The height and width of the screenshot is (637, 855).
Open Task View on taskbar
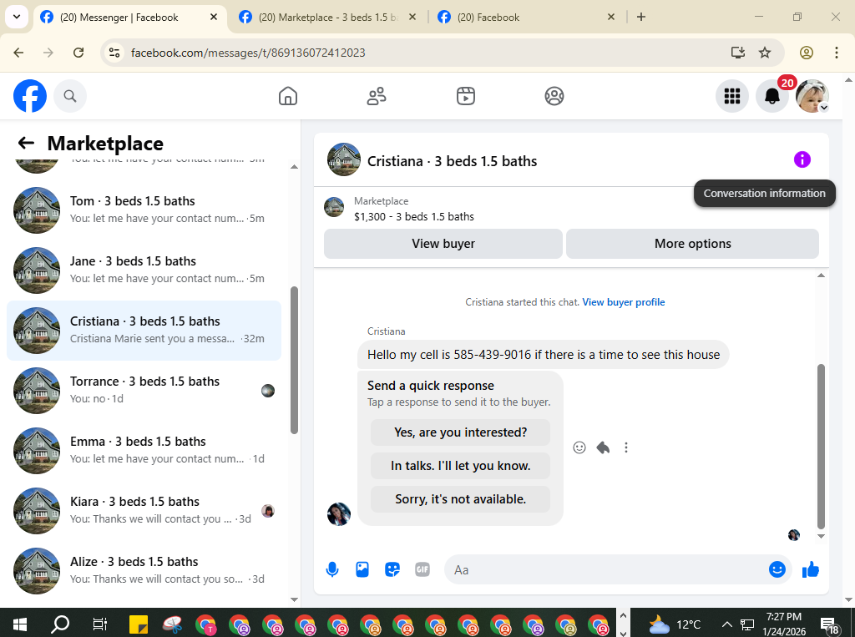pos(100,624)
